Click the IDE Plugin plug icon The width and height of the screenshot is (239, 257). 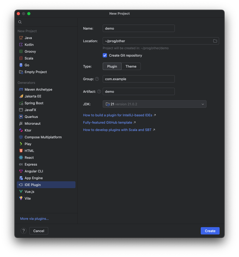tap(21, 185)
